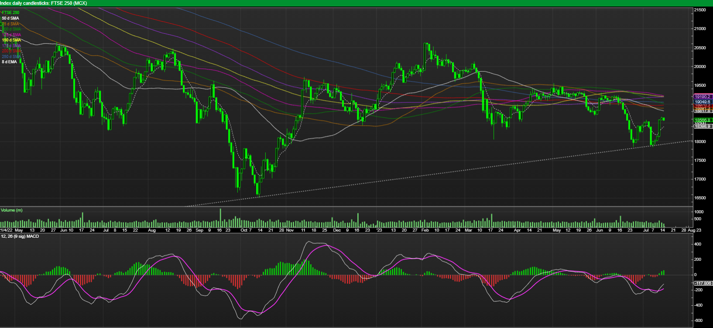
Task: Click the chart title FTSE 250 (MCX) bar
Action: coord(44,3)
